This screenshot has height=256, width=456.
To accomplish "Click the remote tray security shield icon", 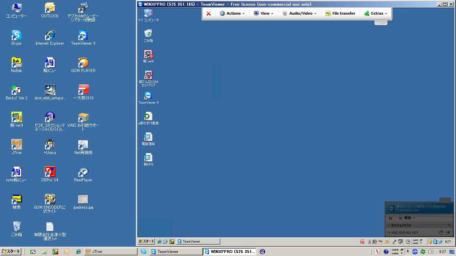I will coord(430,242).
